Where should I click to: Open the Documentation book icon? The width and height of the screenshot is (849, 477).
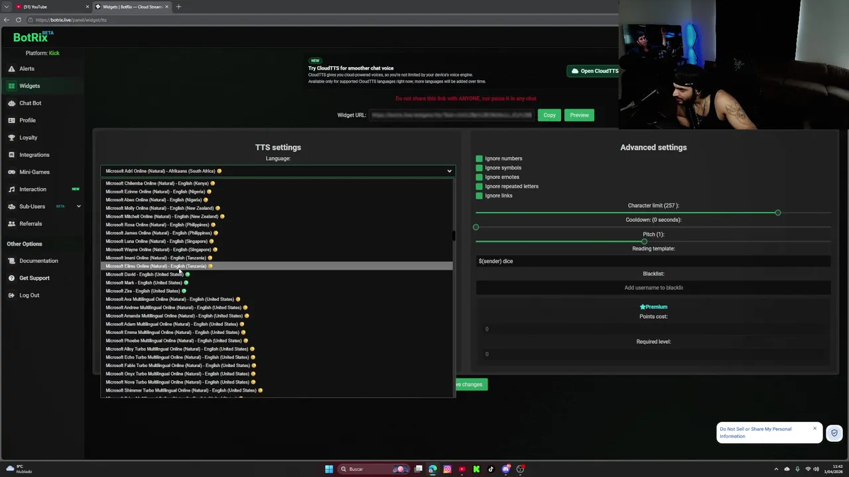tap(12, 261)
